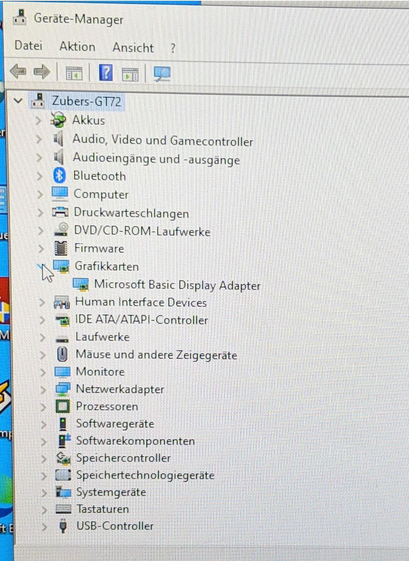Click the Geräte-Manager title bar icon

coord(20,17)
